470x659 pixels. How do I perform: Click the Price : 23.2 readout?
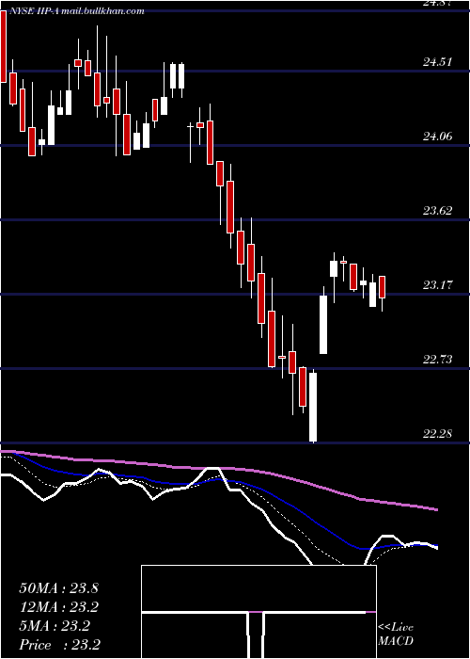point(59,645)
